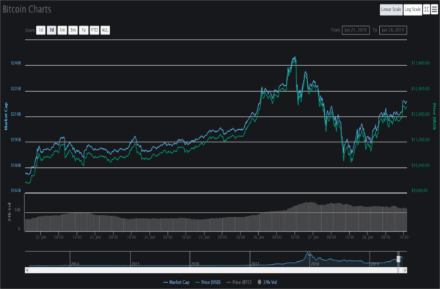440x289 pixels.
Task: Toggle fullscreen chart view icon
Action: (427, 10)
